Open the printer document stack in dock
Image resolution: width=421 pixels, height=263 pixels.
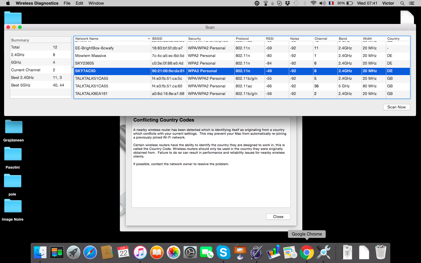pyautogui.click(x=347, y=252)
